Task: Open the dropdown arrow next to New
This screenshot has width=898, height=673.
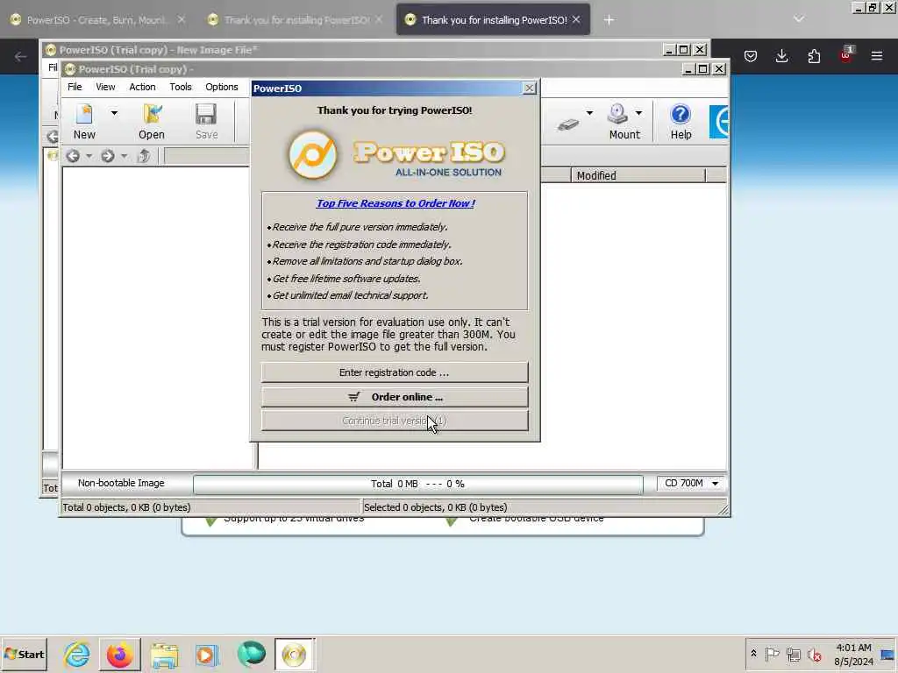Action: coord(114,113)
